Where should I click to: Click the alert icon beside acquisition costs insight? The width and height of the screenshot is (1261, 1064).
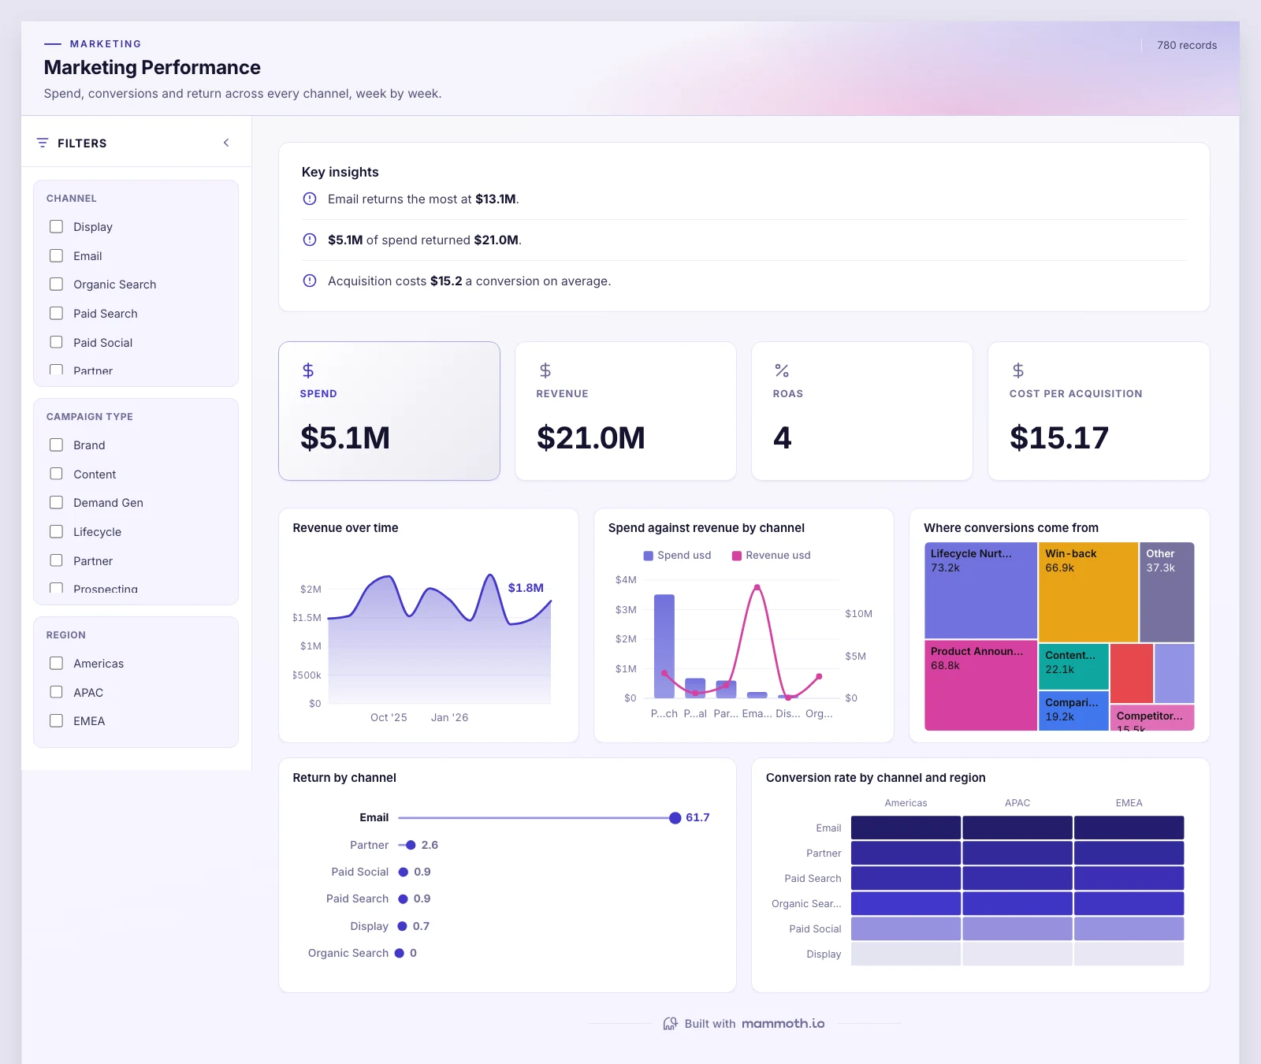point(310,281)
